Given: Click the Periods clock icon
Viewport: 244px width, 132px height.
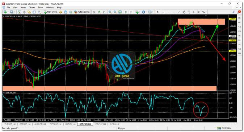Looking at the screenshot, I should pos(143,12).
